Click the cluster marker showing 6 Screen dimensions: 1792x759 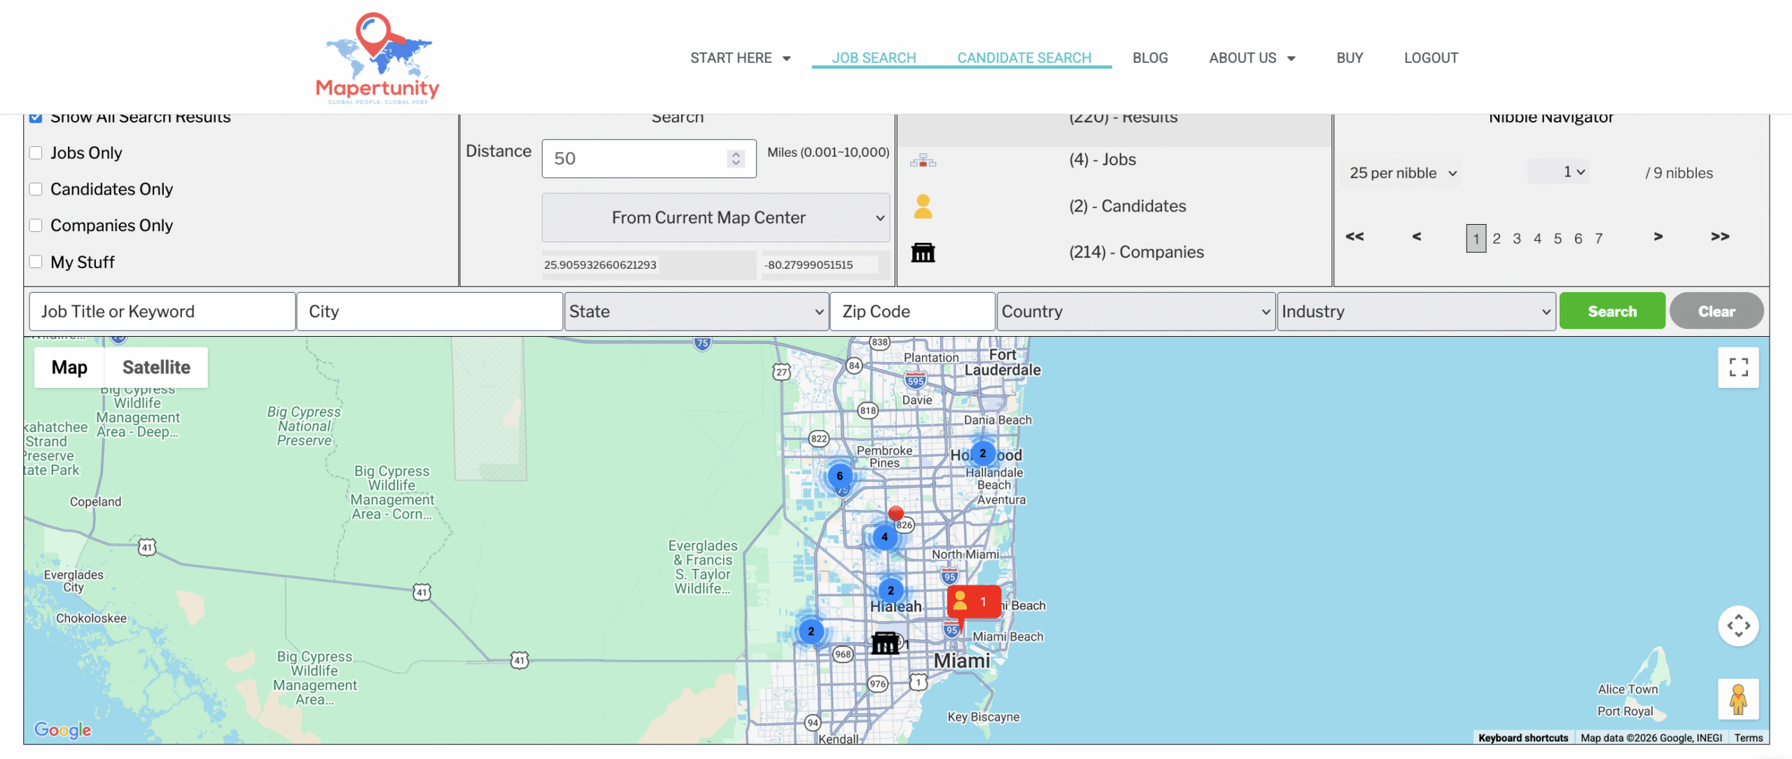[839, 476]
